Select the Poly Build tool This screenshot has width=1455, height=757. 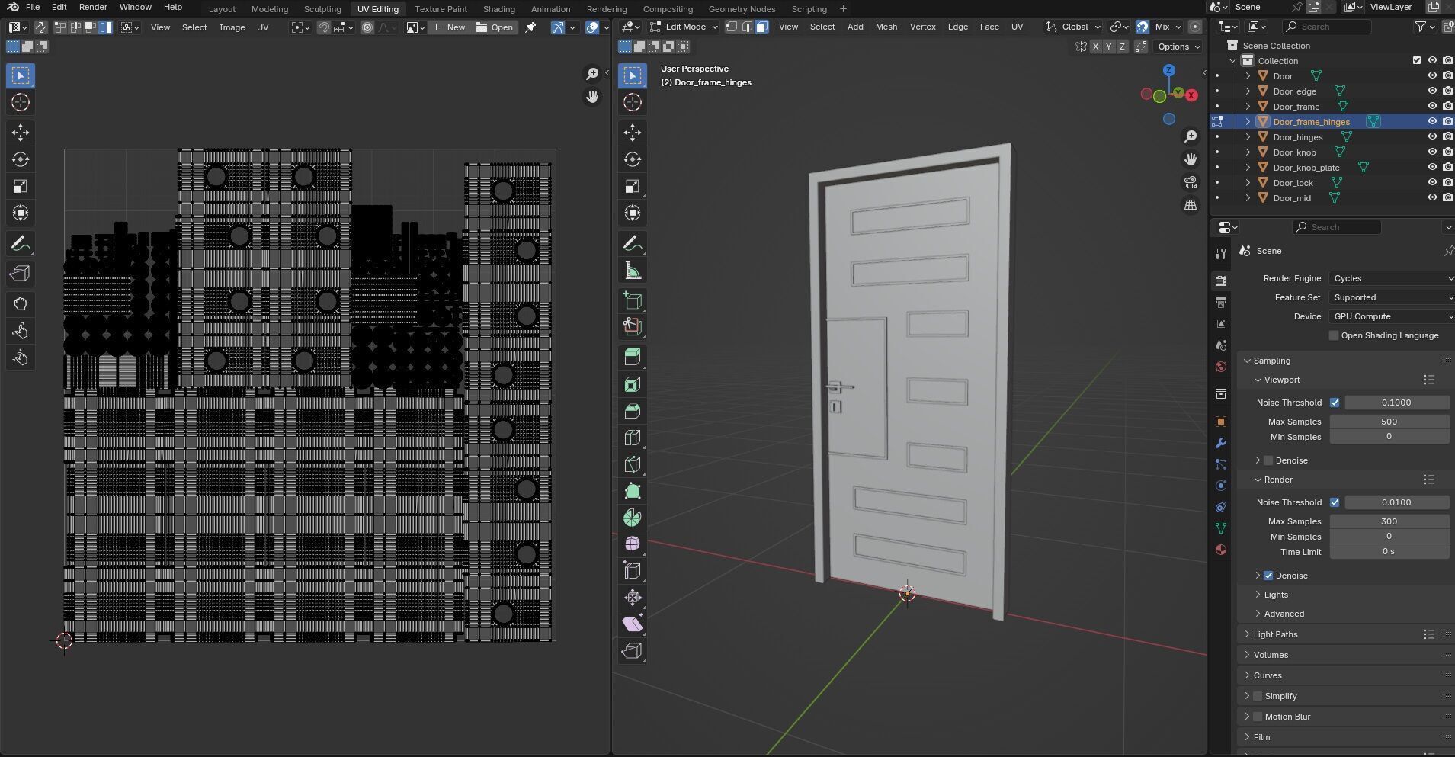632,491
